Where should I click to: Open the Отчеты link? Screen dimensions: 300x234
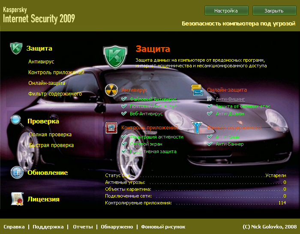83,227
